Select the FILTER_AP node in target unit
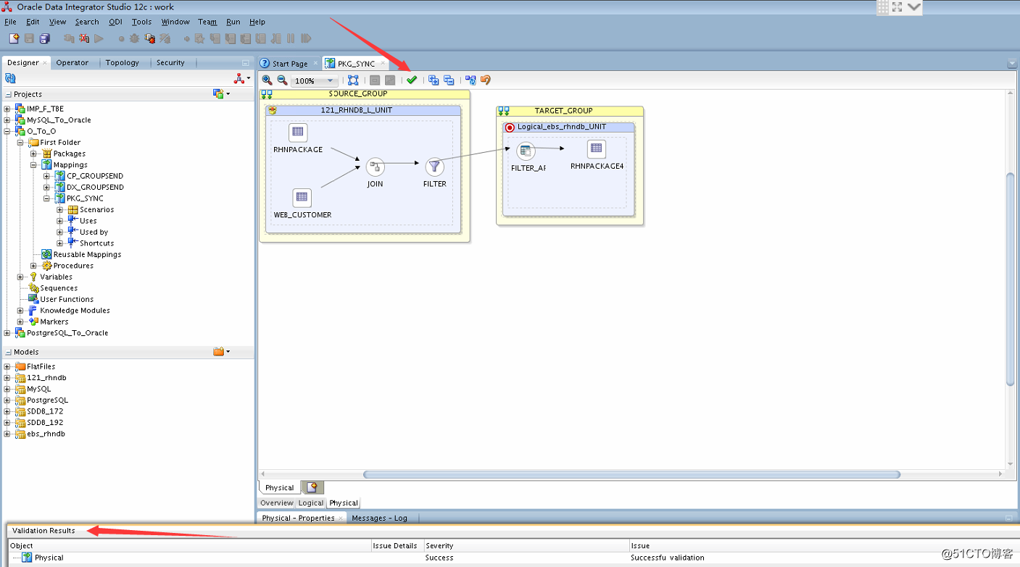Viewport: 1020px width, 567px height. coord(526,151)
